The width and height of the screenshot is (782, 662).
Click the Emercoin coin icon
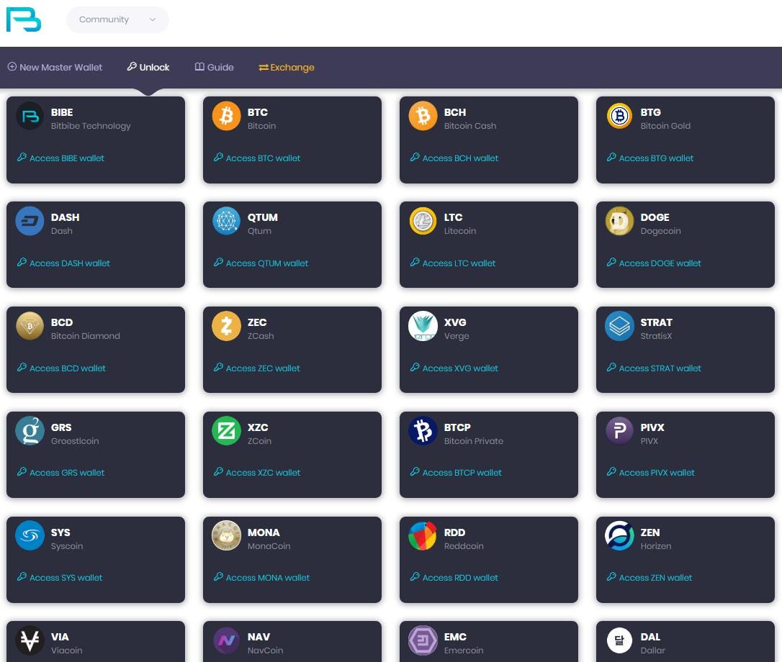pyautogui.click(x=423, y=640)
